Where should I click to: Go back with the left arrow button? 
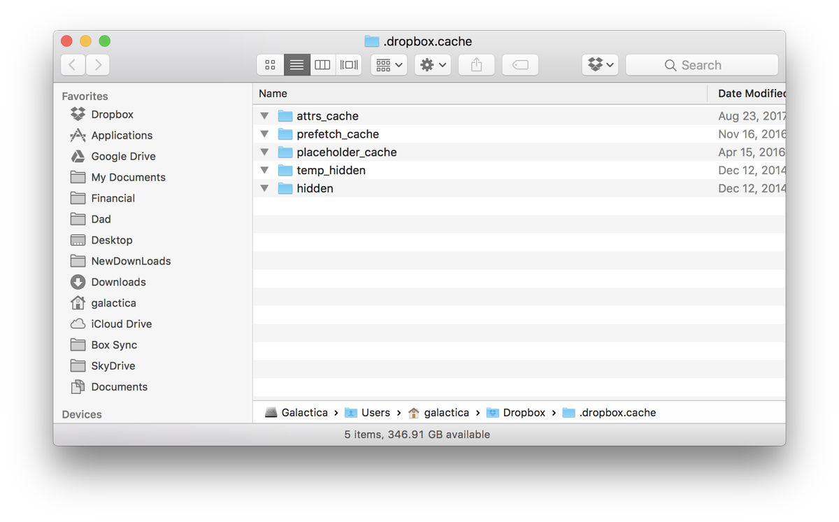pyautogui.click(x=73, y=65)
